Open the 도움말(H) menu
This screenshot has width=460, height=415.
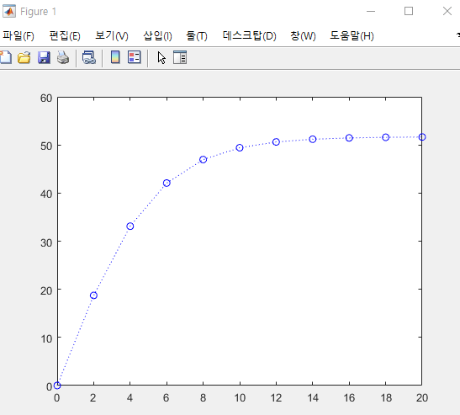click(352, 36)
